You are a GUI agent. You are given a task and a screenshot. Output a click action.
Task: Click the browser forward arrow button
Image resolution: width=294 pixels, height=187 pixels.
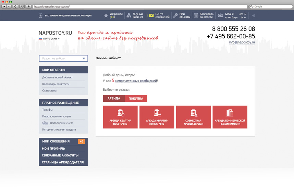pyautogui.click(x=9, y=7)
